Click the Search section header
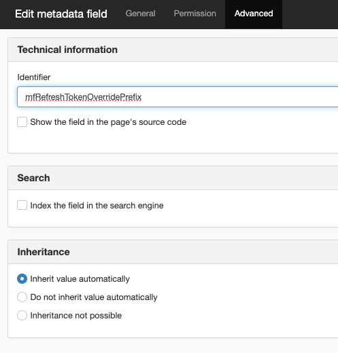The image size is (338, 353). (33, 178)
